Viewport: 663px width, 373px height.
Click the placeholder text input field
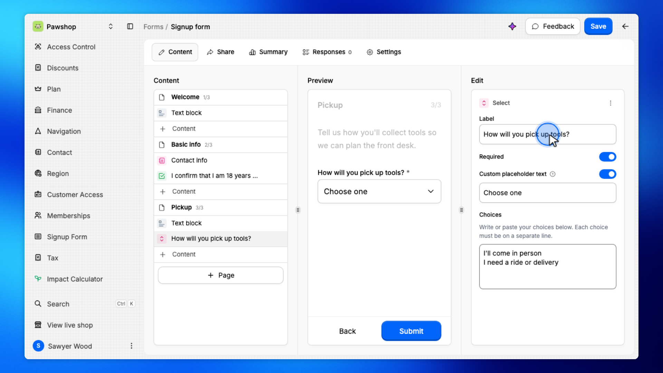click(x=547, y=193)
